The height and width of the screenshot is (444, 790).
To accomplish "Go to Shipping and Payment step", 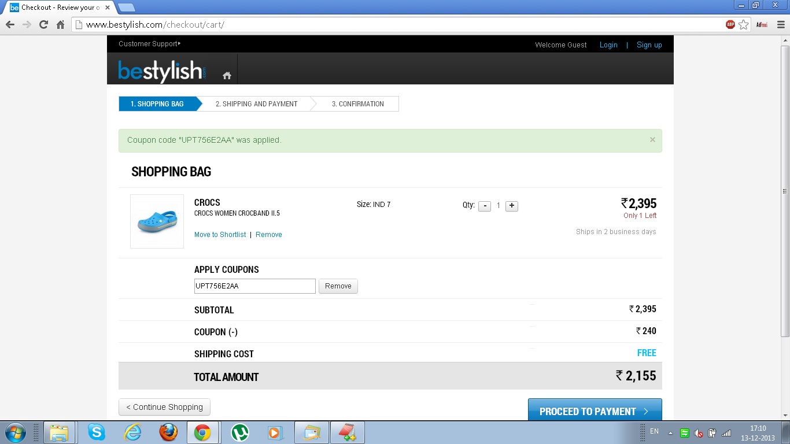I will tap(256, 104).
